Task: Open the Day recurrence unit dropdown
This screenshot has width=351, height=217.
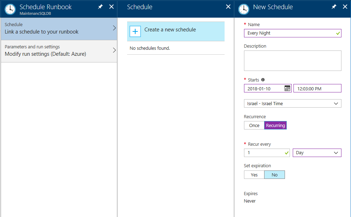Action: pos(317,153)
